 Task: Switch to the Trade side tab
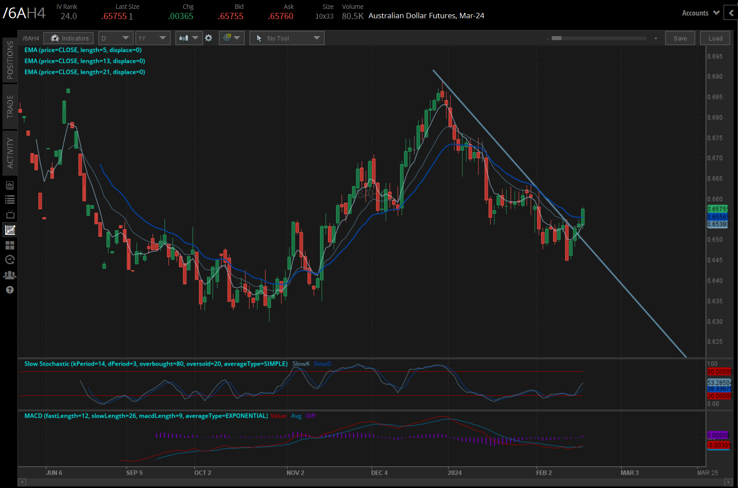[x=10, y=107]
